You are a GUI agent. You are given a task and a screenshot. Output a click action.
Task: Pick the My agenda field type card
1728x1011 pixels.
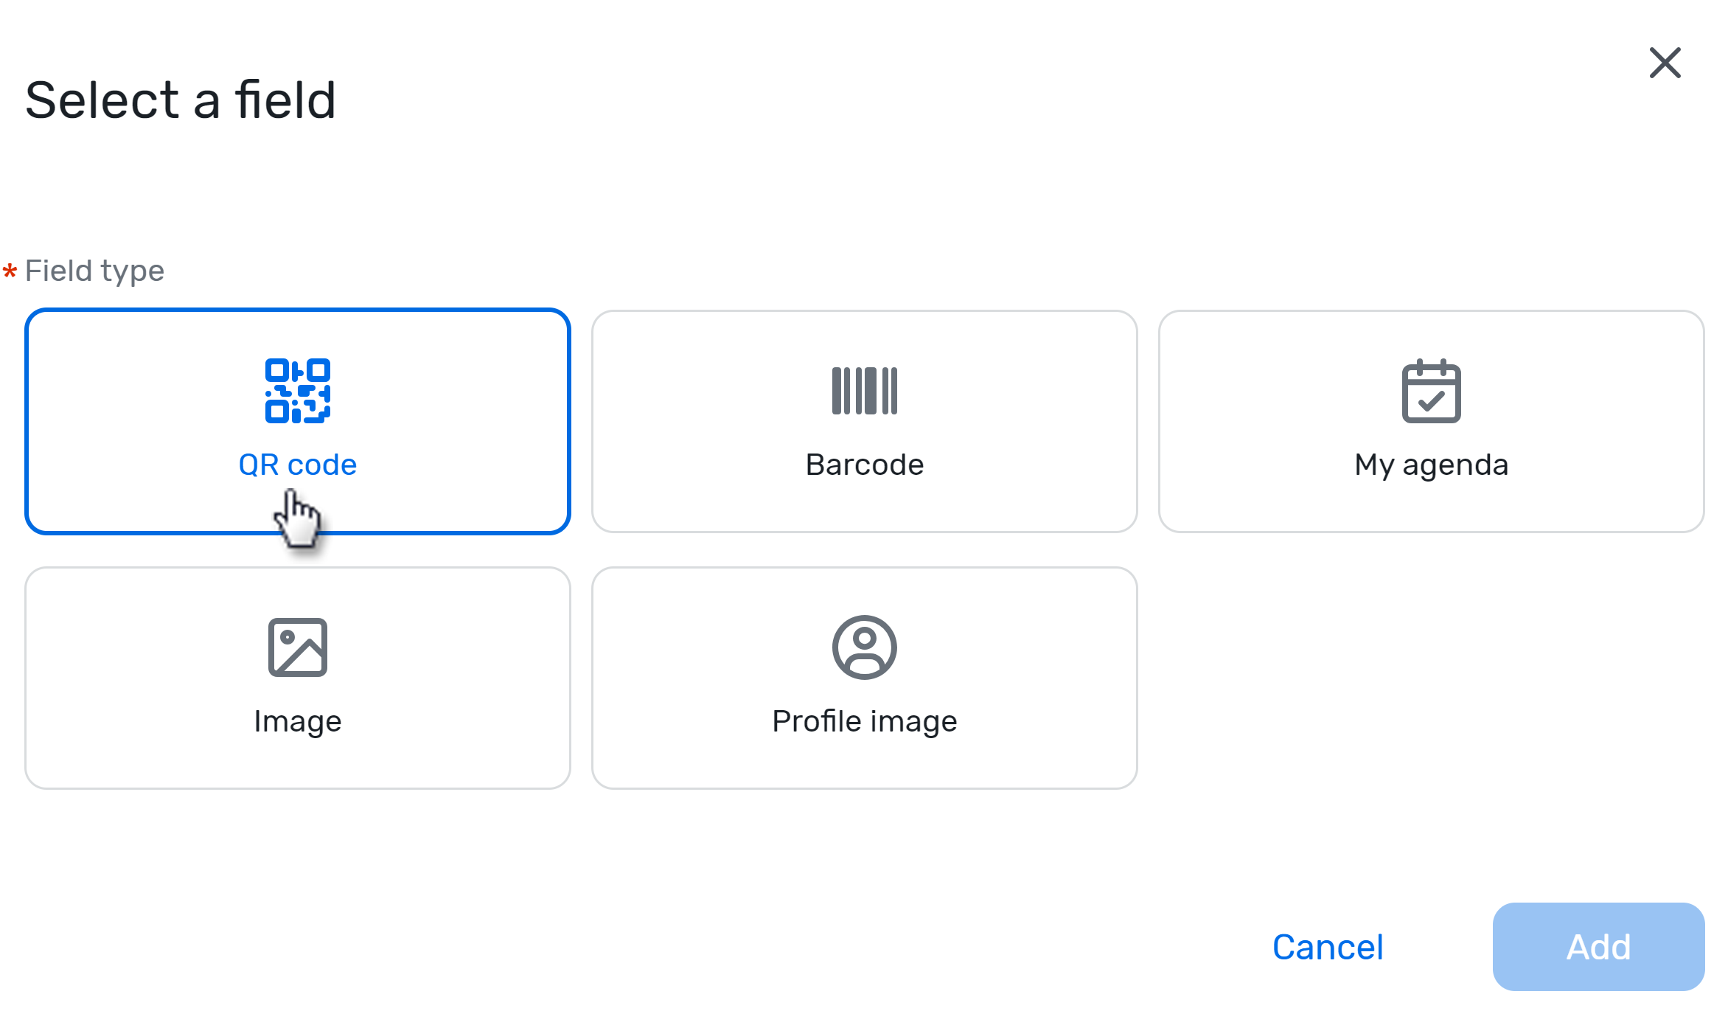pyautogui.click(x=1431, y=421)
